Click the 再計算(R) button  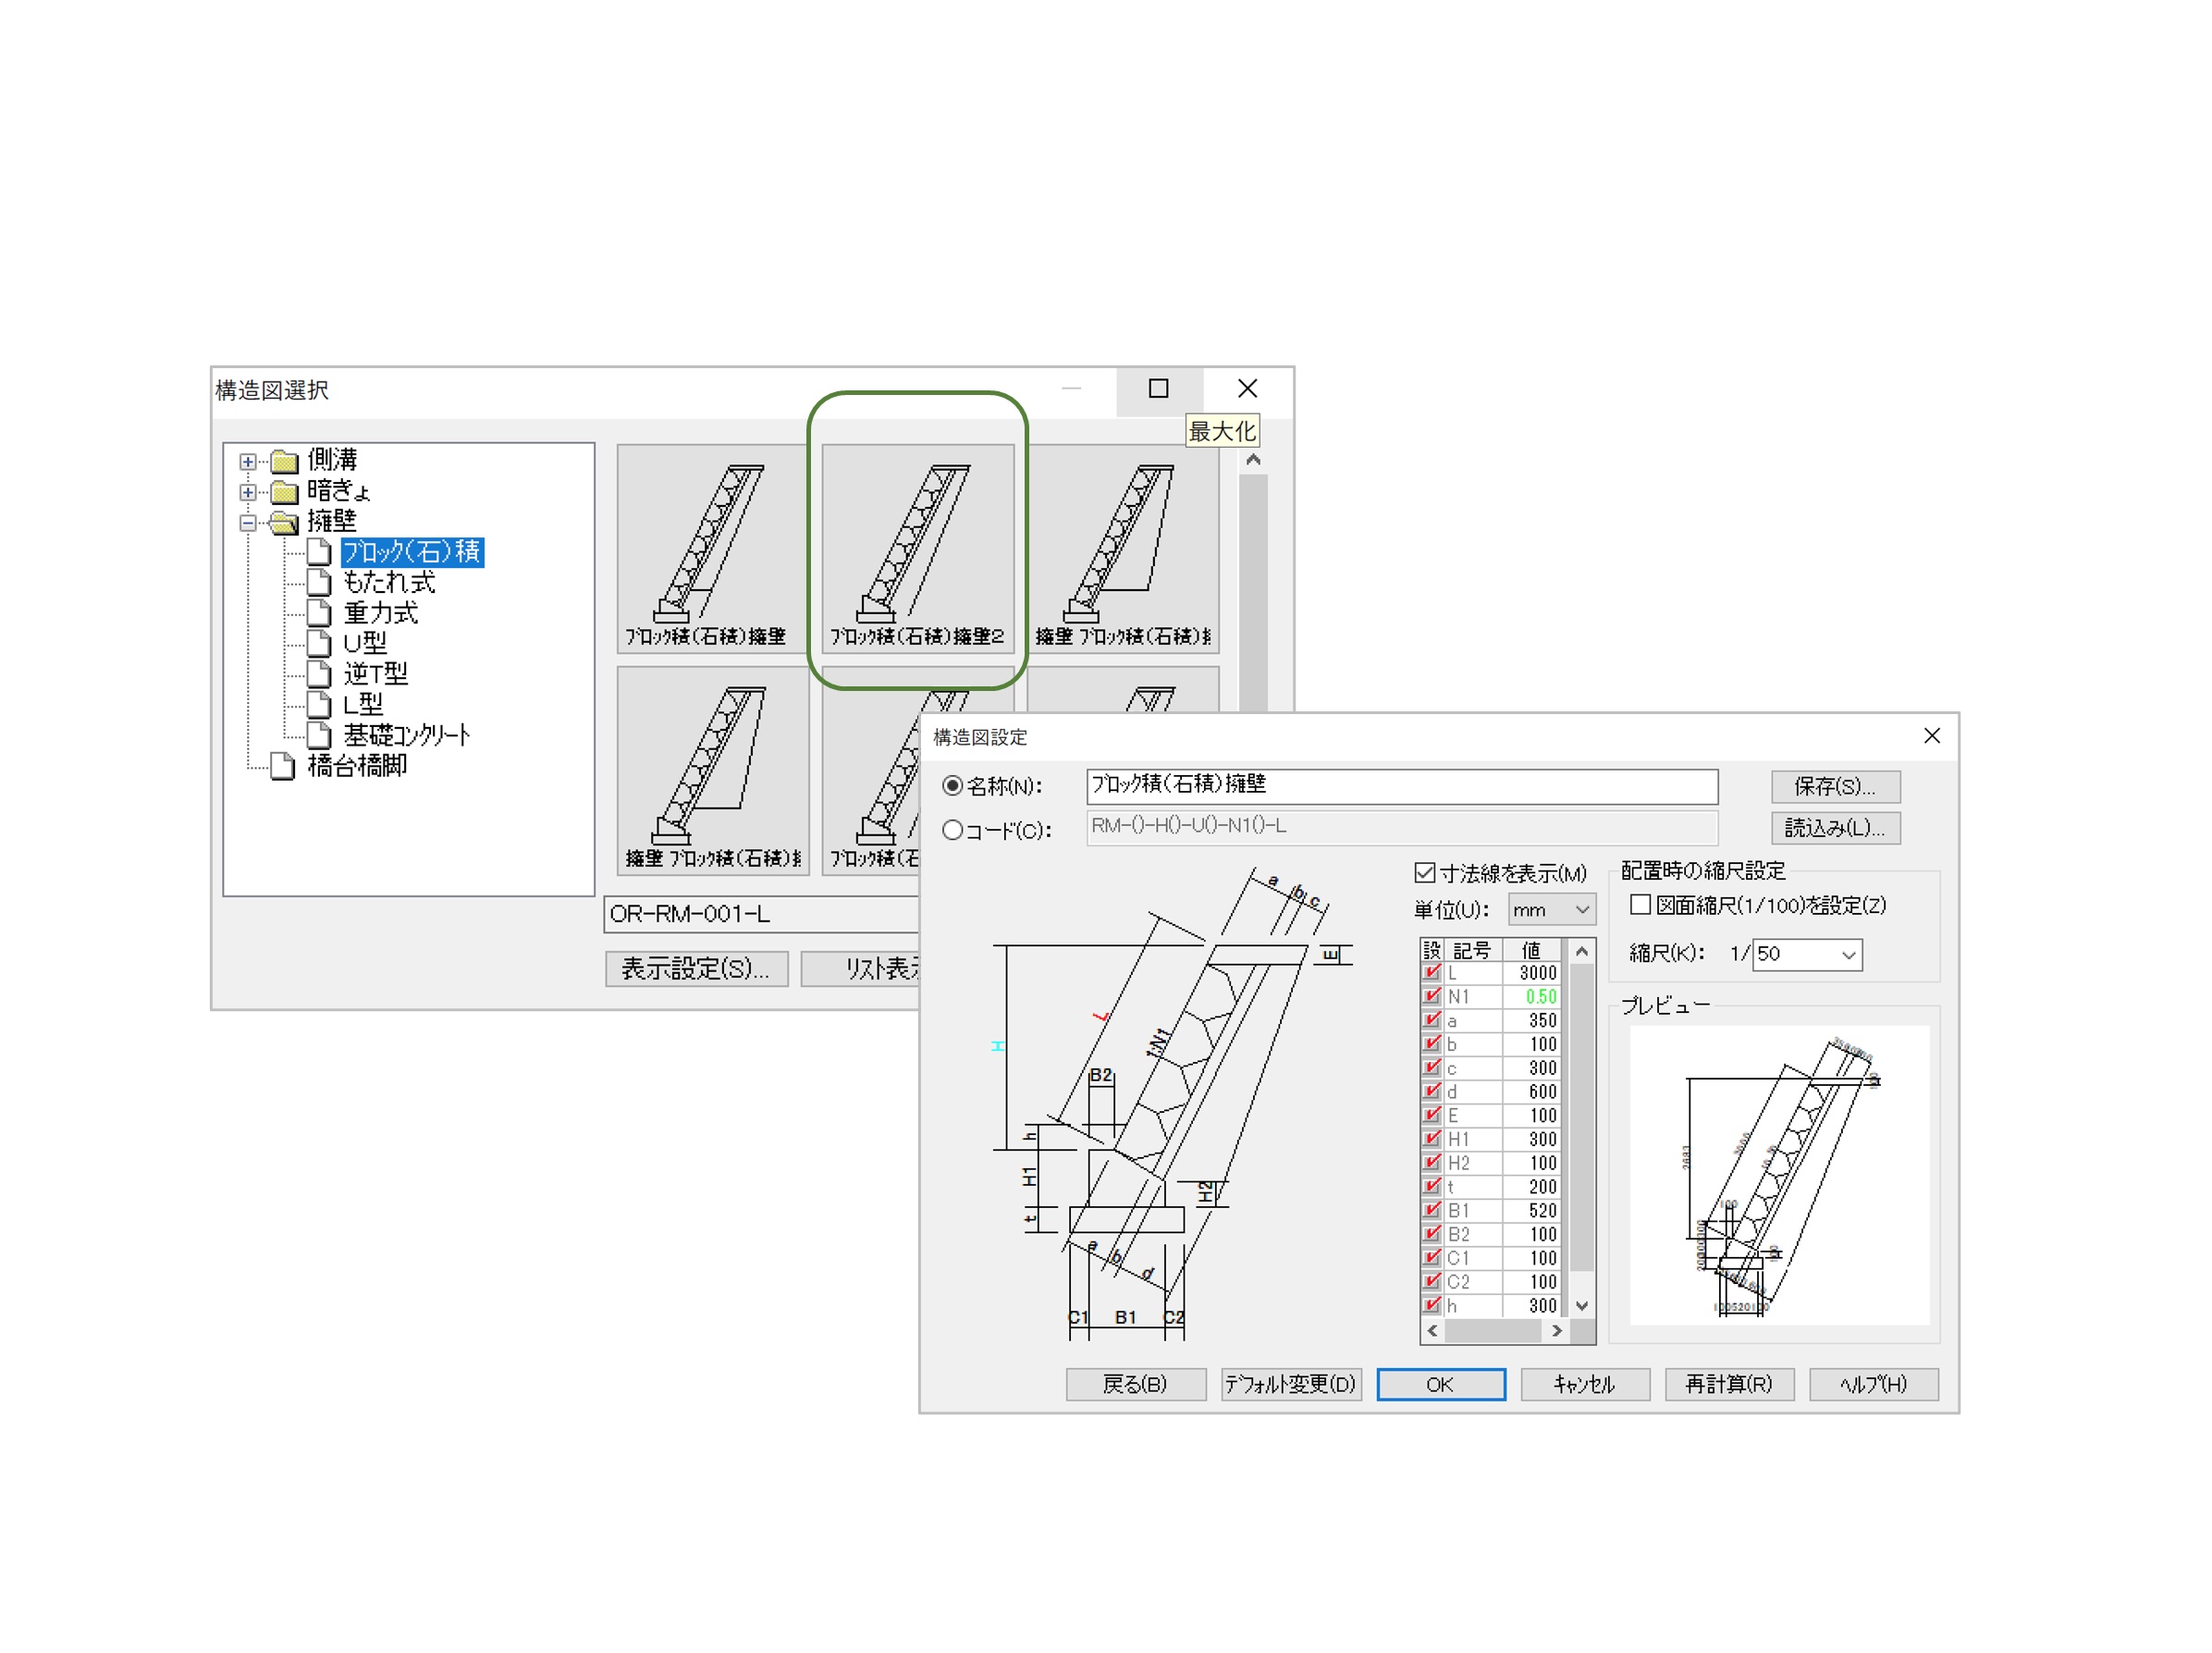tap(1728, 1384)
